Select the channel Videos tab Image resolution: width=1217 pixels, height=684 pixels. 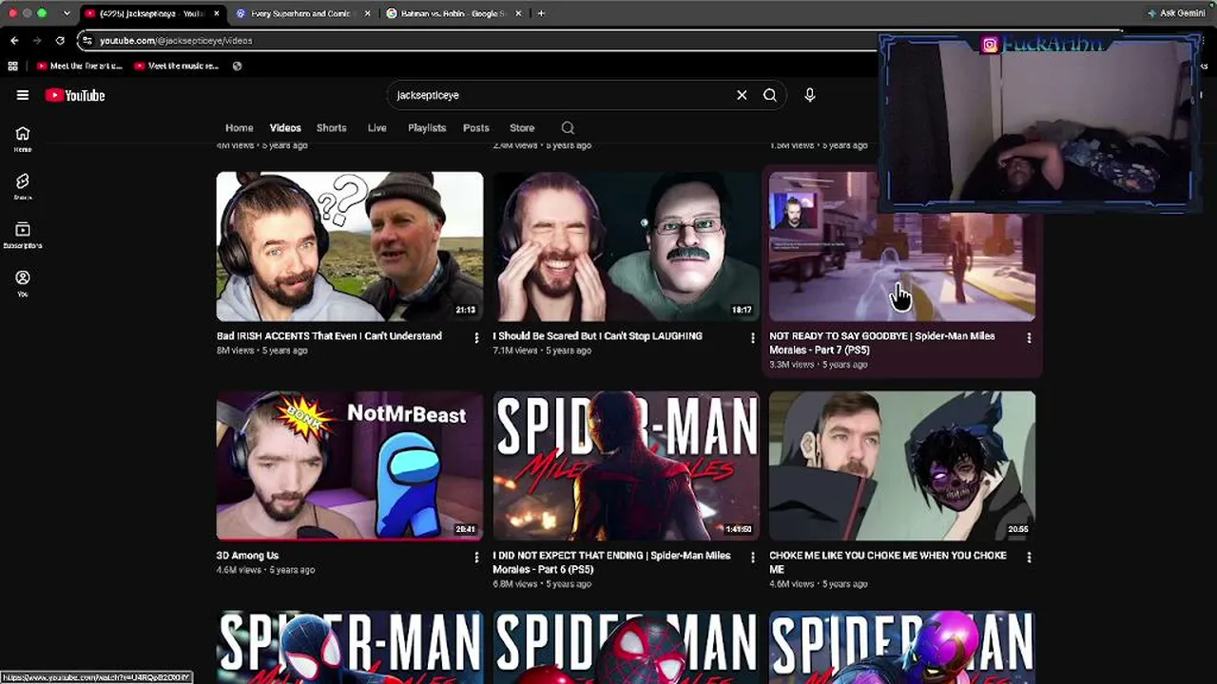285,128
